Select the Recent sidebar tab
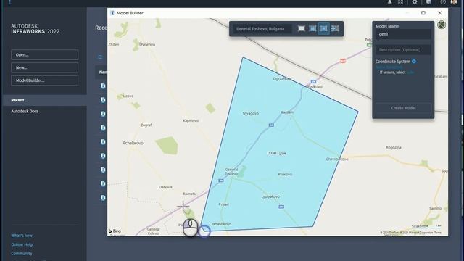Screen dimensions: 464x261 tap(45, 100)
